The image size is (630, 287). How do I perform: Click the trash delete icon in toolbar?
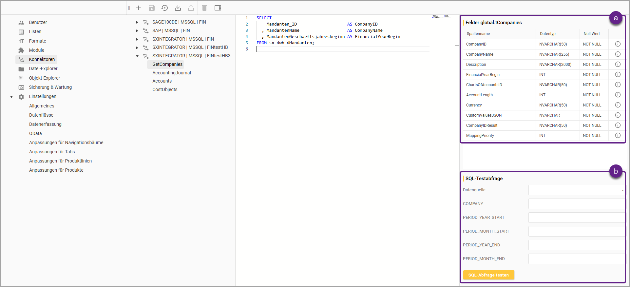pos(204,8)
